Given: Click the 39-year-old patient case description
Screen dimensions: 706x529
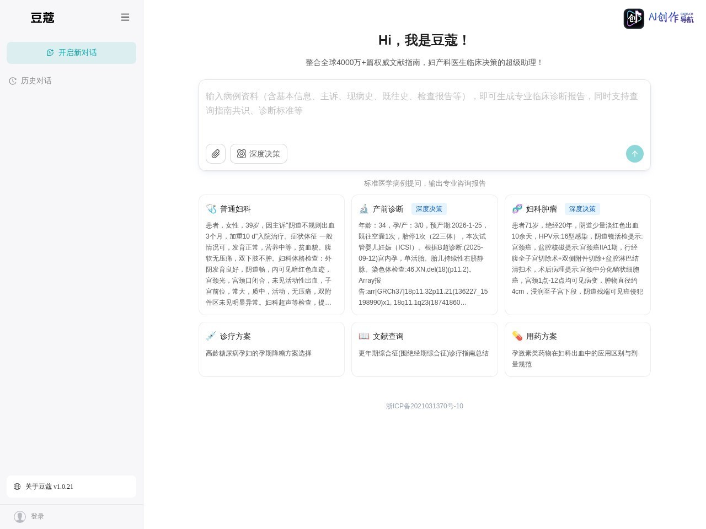Looking at the screenshot, I should pos(270,264).
